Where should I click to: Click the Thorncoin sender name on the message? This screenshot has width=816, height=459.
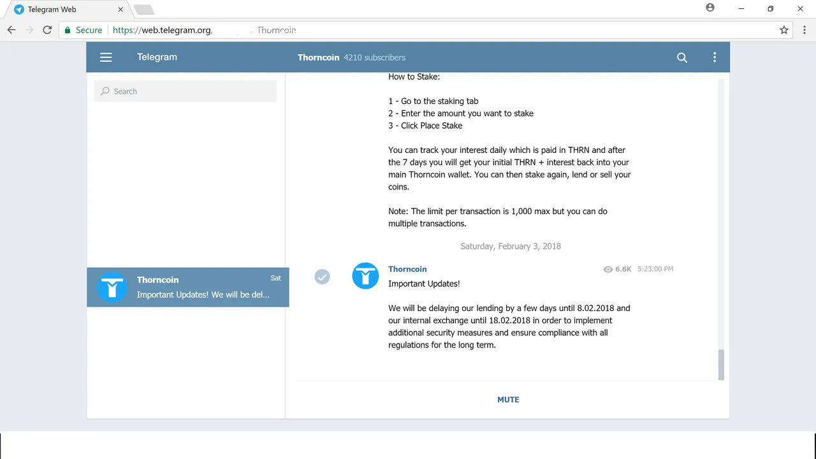[x=407, y=269]
